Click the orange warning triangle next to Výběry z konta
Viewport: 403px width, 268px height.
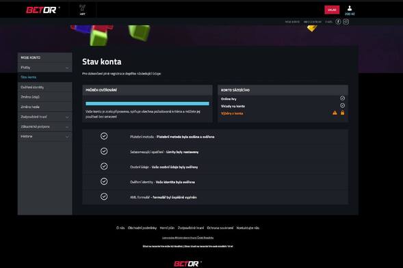click(335, 113)
